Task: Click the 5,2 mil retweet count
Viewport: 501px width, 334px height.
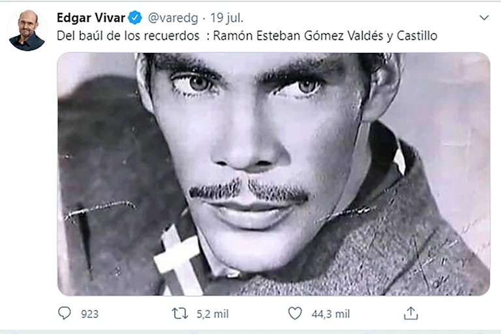Action: (213, 314)
